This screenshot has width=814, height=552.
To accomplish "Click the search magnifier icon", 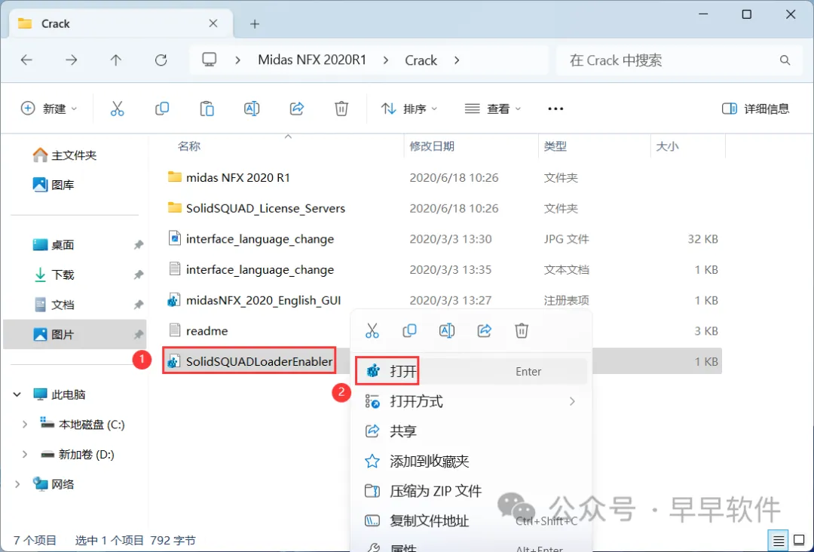I will pos(785,60).
